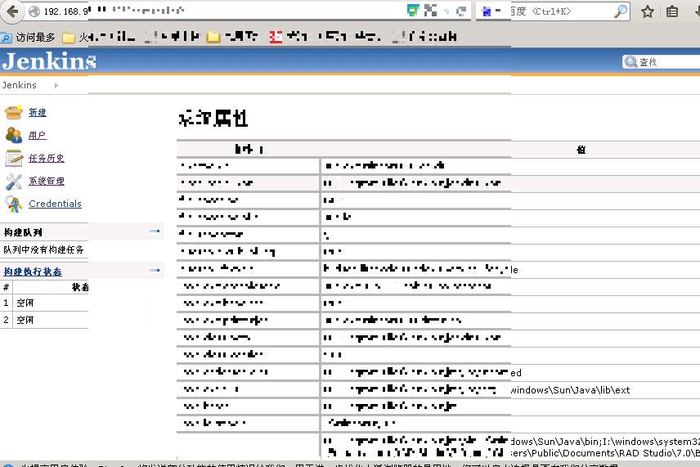Screen dimensions: 700x467
Task: Click the 系统管理 tools icon
Action: 13,182
